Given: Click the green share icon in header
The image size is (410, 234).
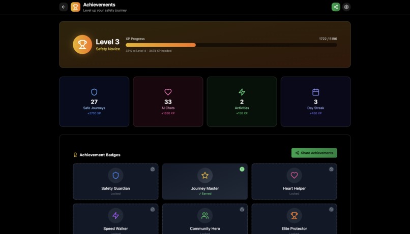Looking at the screenshot, I should click(x=336, y=7).
